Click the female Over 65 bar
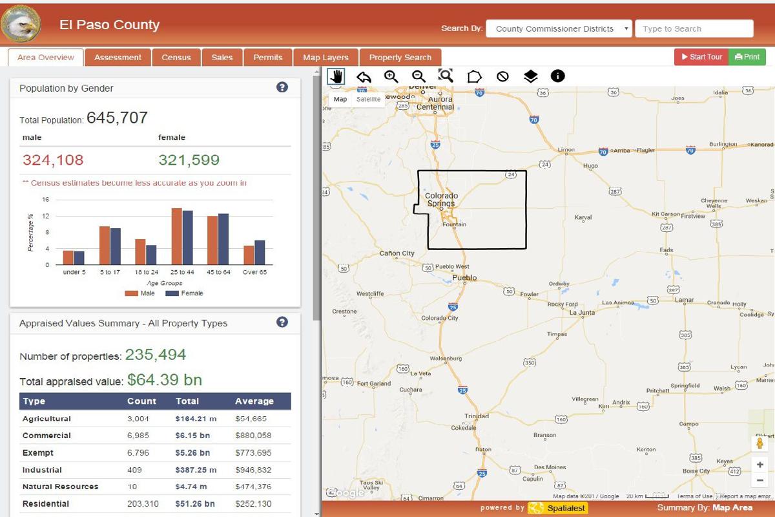Screen dimensions: 775x517 point(260,253)
